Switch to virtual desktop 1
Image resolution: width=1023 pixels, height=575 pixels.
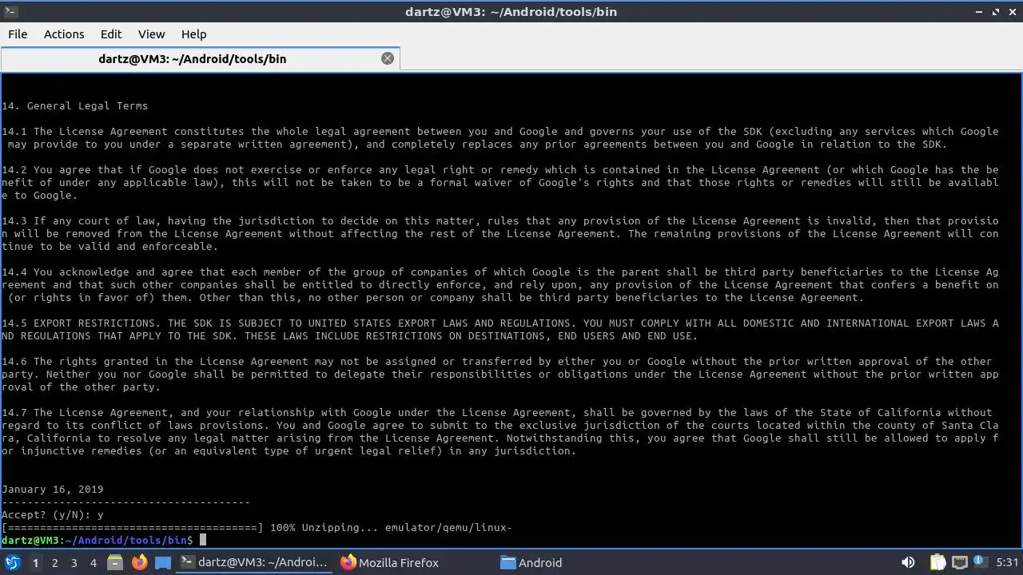click(x=35, y=562)
